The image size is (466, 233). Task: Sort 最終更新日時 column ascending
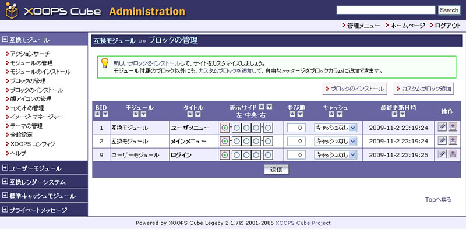point(394,114)
